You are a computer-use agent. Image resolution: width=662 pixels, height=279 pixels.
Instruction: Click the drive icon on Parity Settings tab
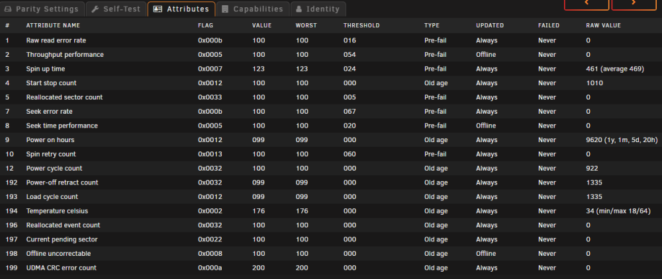pos(9,9)
